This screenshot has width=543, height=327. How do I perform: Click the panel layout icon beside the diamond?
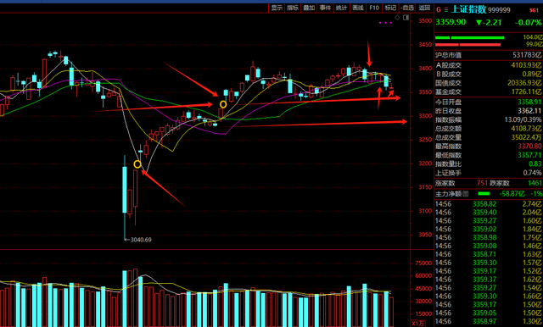tap(406, 17)
